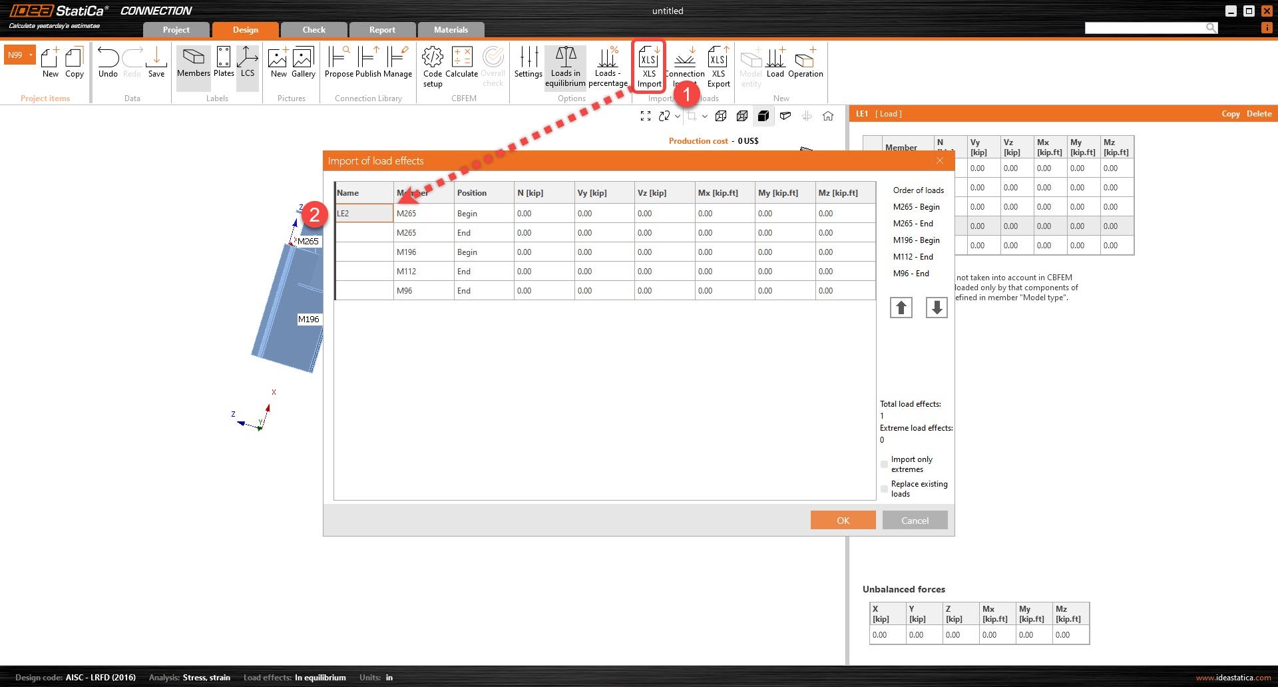The image size is (1278, 687).
Task: Click the XLS Import icon
Action: tap(648, 66)
